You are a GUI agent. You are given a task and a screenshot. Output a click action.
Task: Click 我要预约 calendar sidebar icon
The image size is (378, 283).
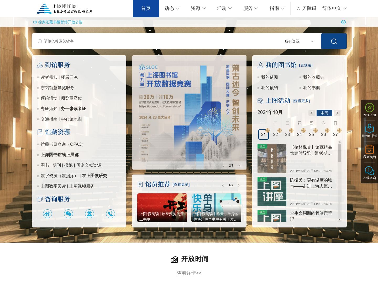click(x=369, y=150)
